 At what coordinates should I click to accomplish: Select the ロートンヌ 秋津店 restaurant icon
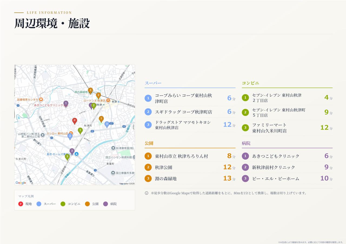pyautogui.click(x=108, y=101)
